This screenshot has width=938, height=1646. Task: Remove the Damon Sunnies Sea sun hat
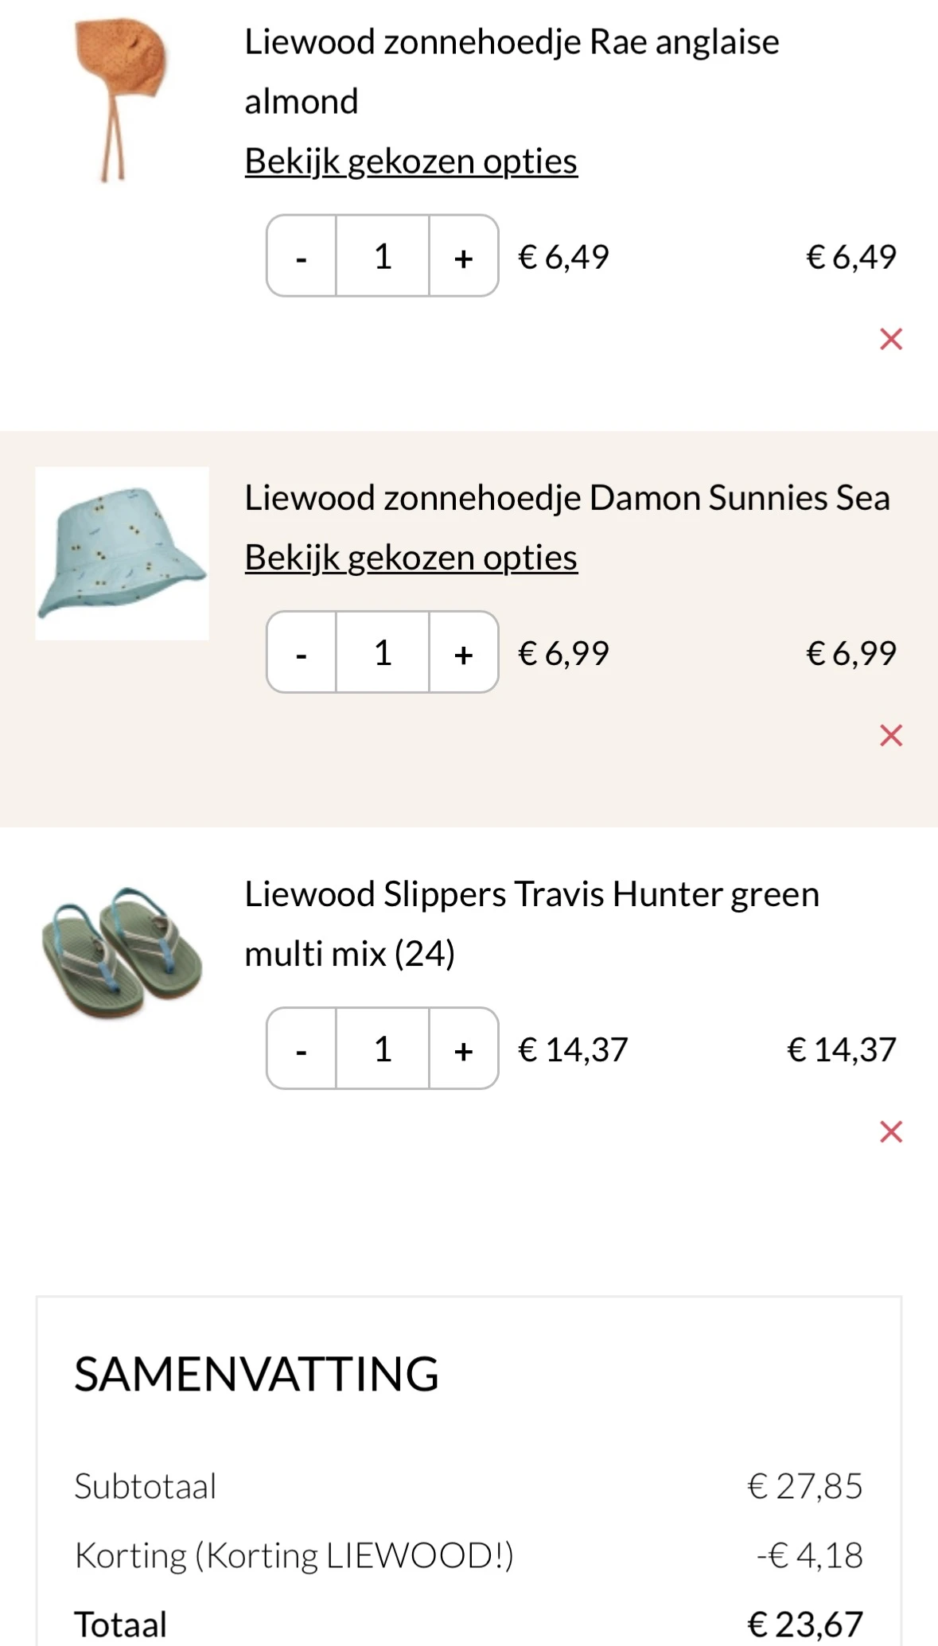click(x=891, y=736)
